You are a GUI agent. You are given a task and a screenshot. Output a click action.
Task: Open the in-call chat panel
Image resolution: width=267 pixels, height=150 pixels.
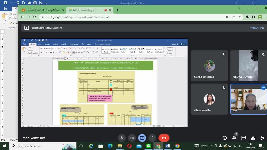pos(244,138)
